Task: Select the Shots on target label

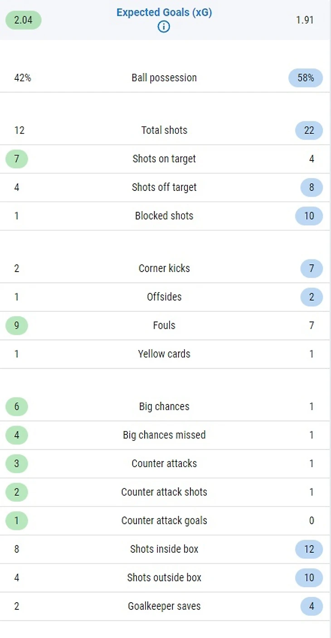Action: [164, 159]
